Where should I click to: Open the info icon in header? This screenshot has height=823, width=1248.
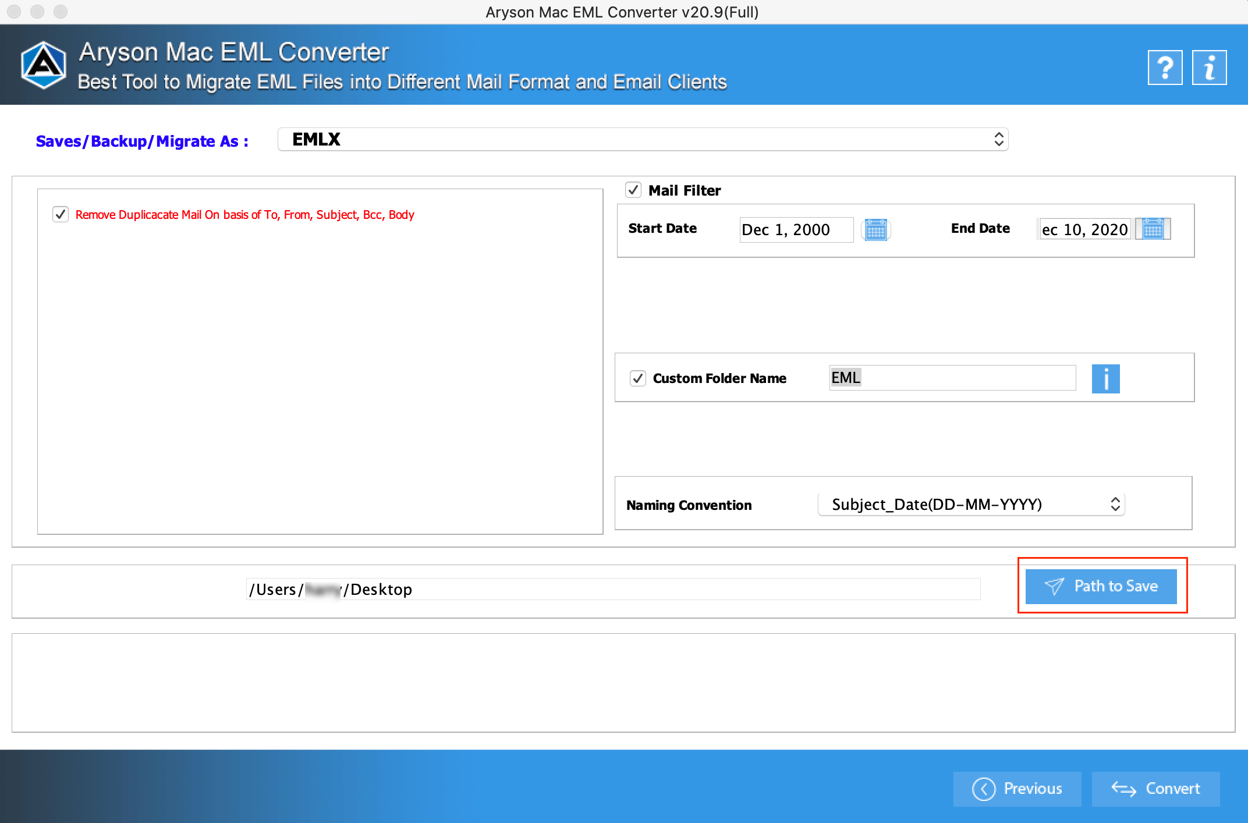coord(1209,68)
